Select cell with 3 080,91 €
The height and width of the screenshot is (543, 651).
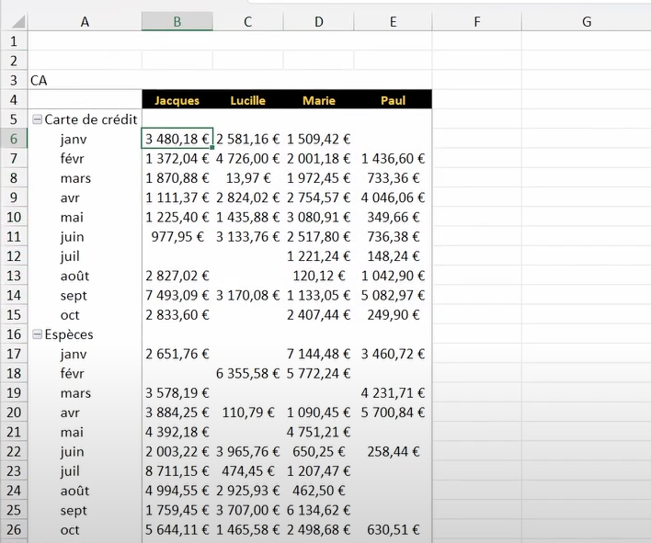pos(319,217)
